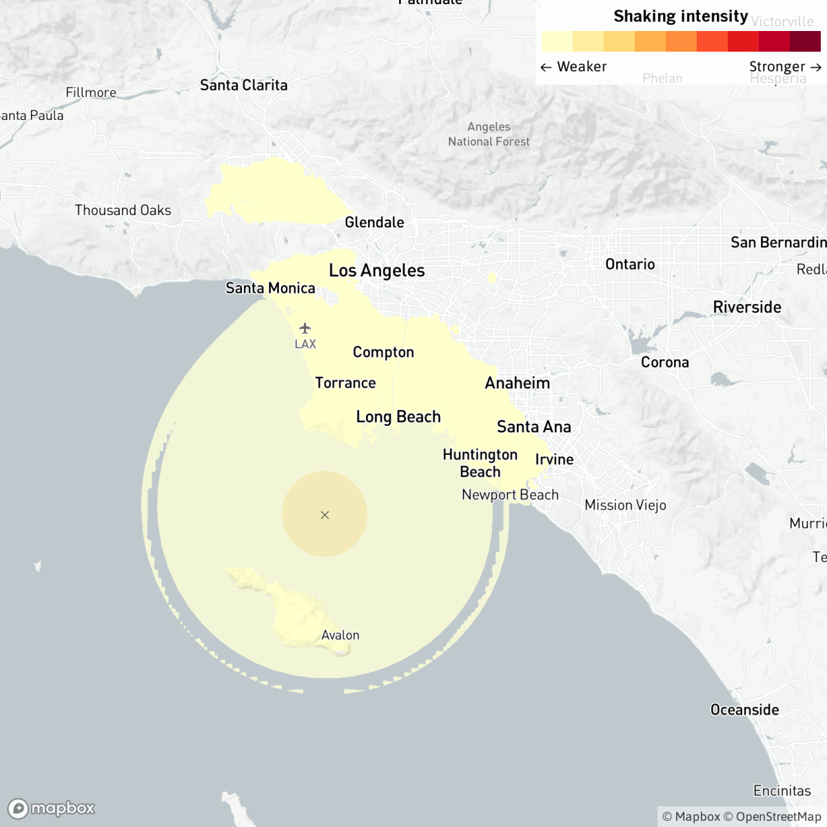Click the Shaking intensity legend title
827x827 pixels.
coord(680,17)
